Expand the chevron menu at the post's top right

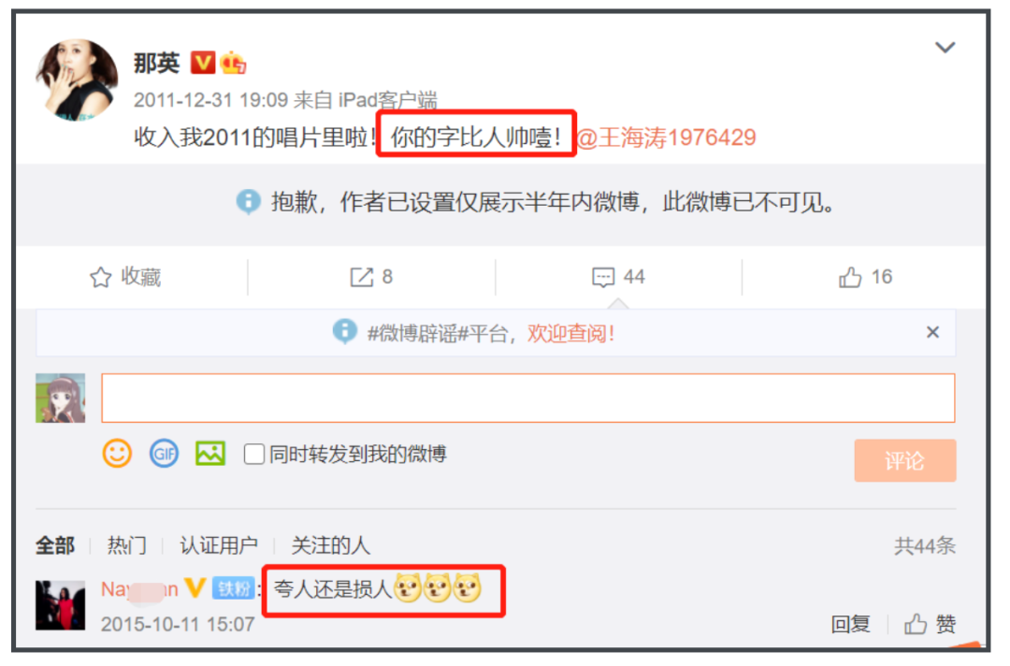945,47
